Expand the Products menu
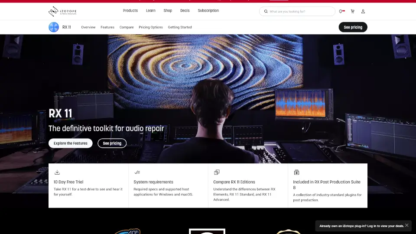This screenshot has width=416, height=234. [130, 11]
